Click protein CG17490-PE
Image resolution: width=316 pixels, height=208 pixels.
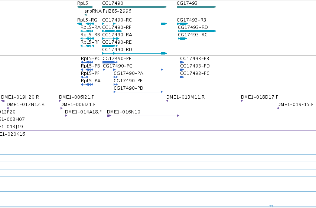coord(117,59)
